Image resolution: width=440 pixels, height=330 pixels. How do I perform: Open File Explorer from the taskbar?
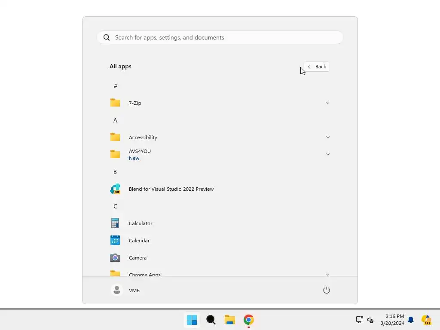click(x=229, y=320)
